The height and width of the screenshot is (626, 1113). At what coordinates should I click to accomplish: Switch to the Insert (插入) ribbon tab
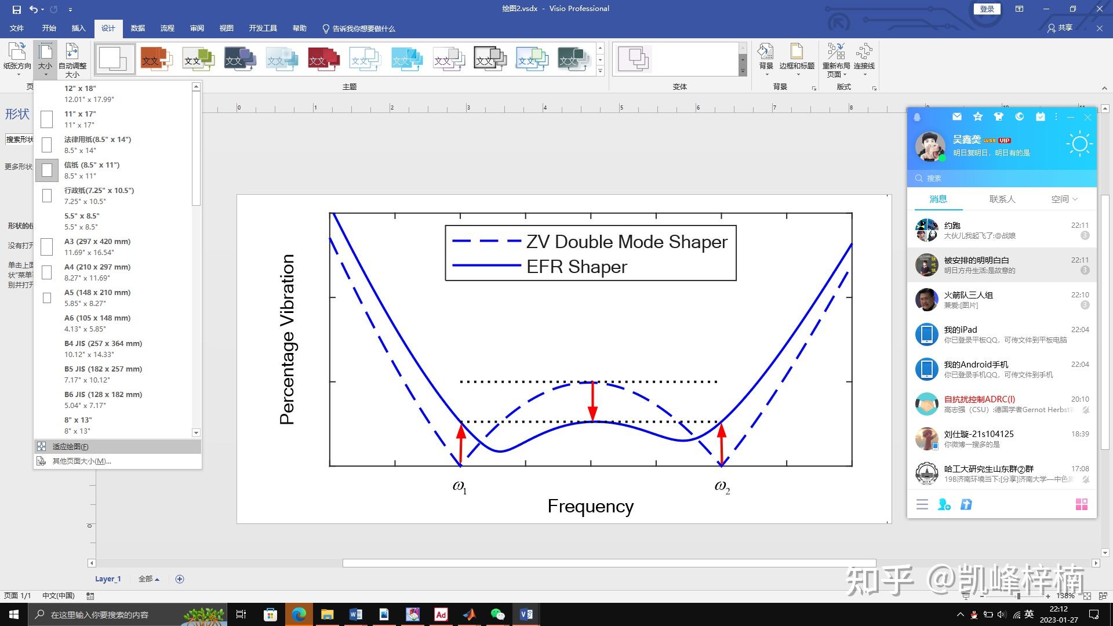(78, 28)
